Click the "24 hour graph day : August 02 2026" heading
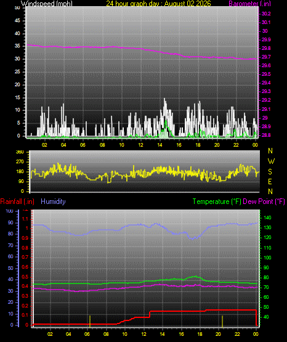This screenshot has width=287, height=342. pos(158,4)
